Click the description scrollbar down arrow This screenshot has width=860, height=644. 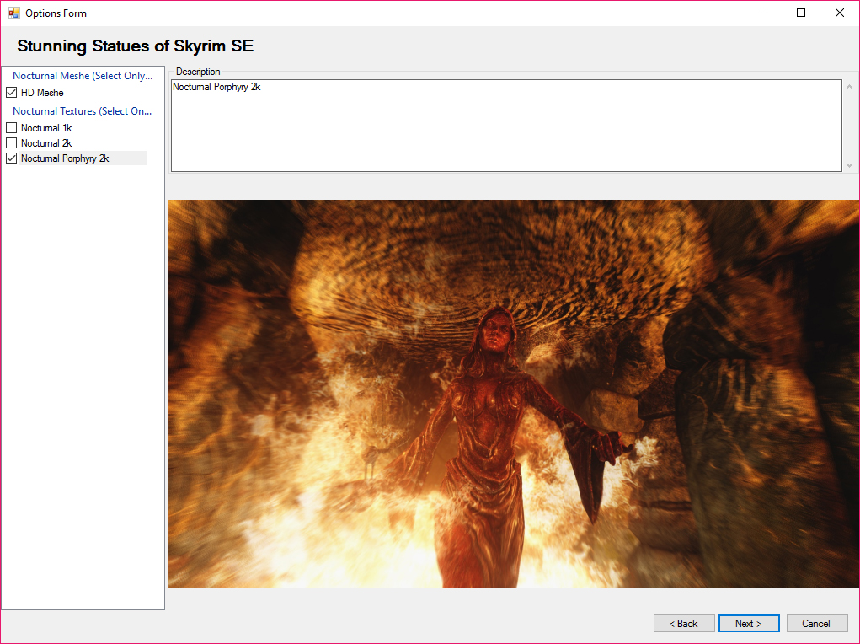[x=850, y=164]
